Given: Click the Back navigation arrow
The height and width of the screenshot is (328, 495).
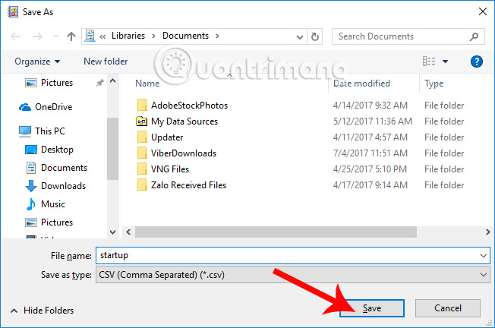Looking at the screenshot, I should pos(15,36).
